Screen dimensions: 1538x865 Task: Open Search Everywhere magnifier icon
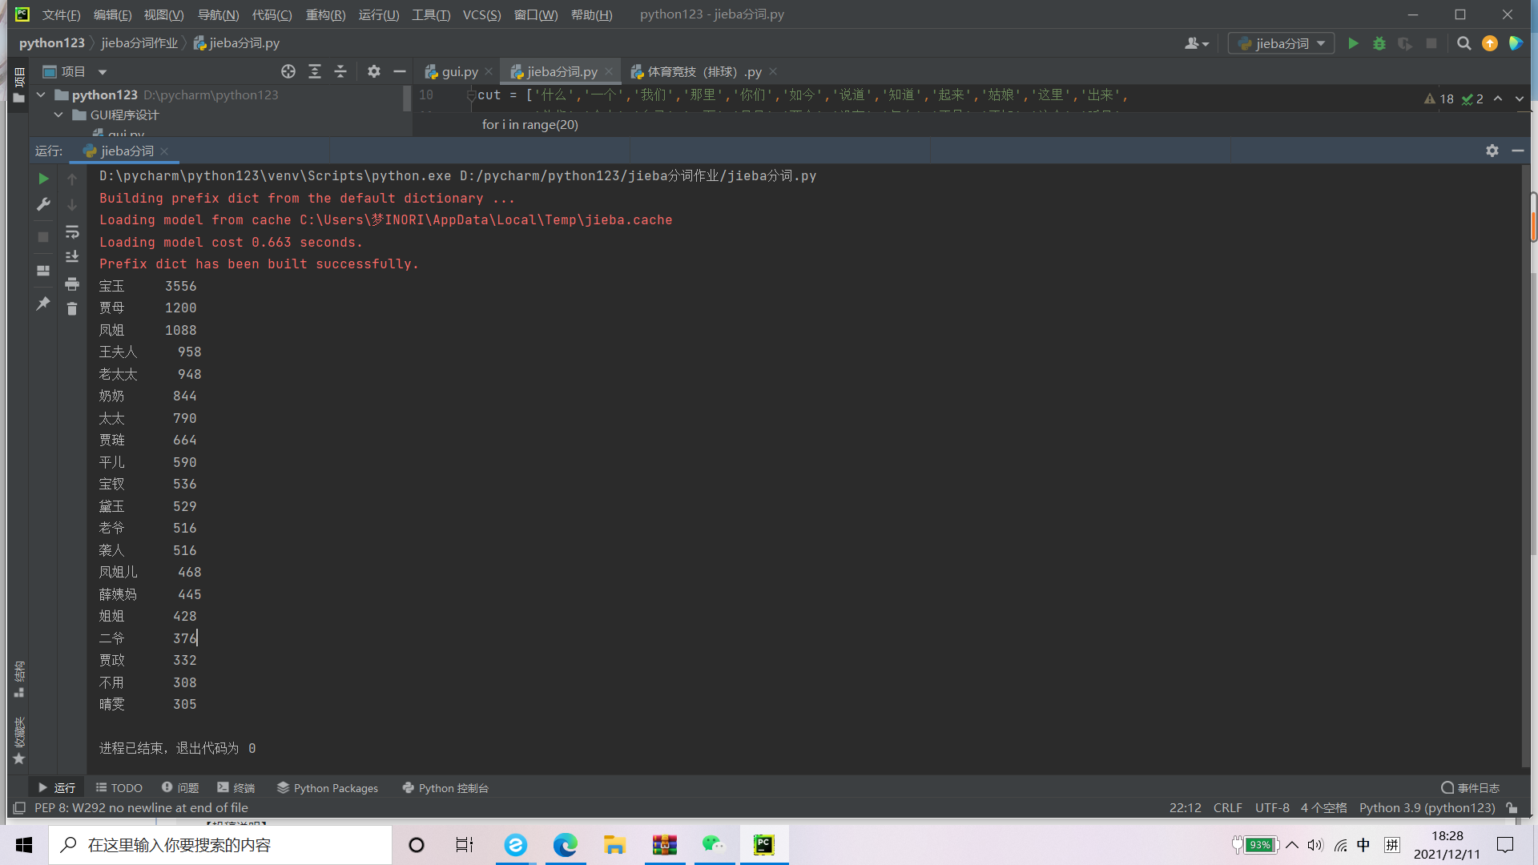coord(1464,43)
